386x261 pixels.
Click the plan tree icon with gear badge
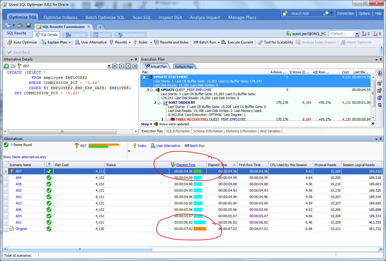[x=380, y=90]
